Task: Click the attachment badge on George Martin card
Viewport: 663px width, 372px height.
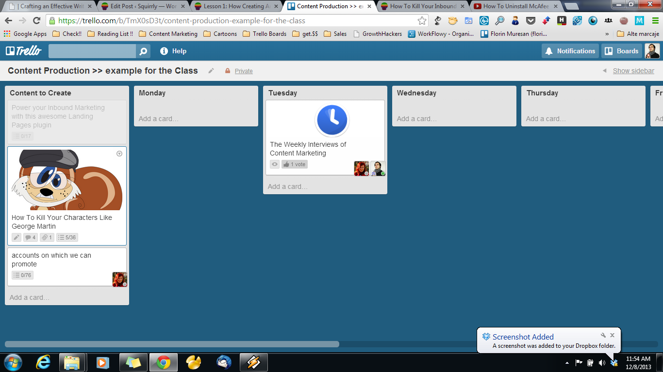Action: [x=47, y=237]
